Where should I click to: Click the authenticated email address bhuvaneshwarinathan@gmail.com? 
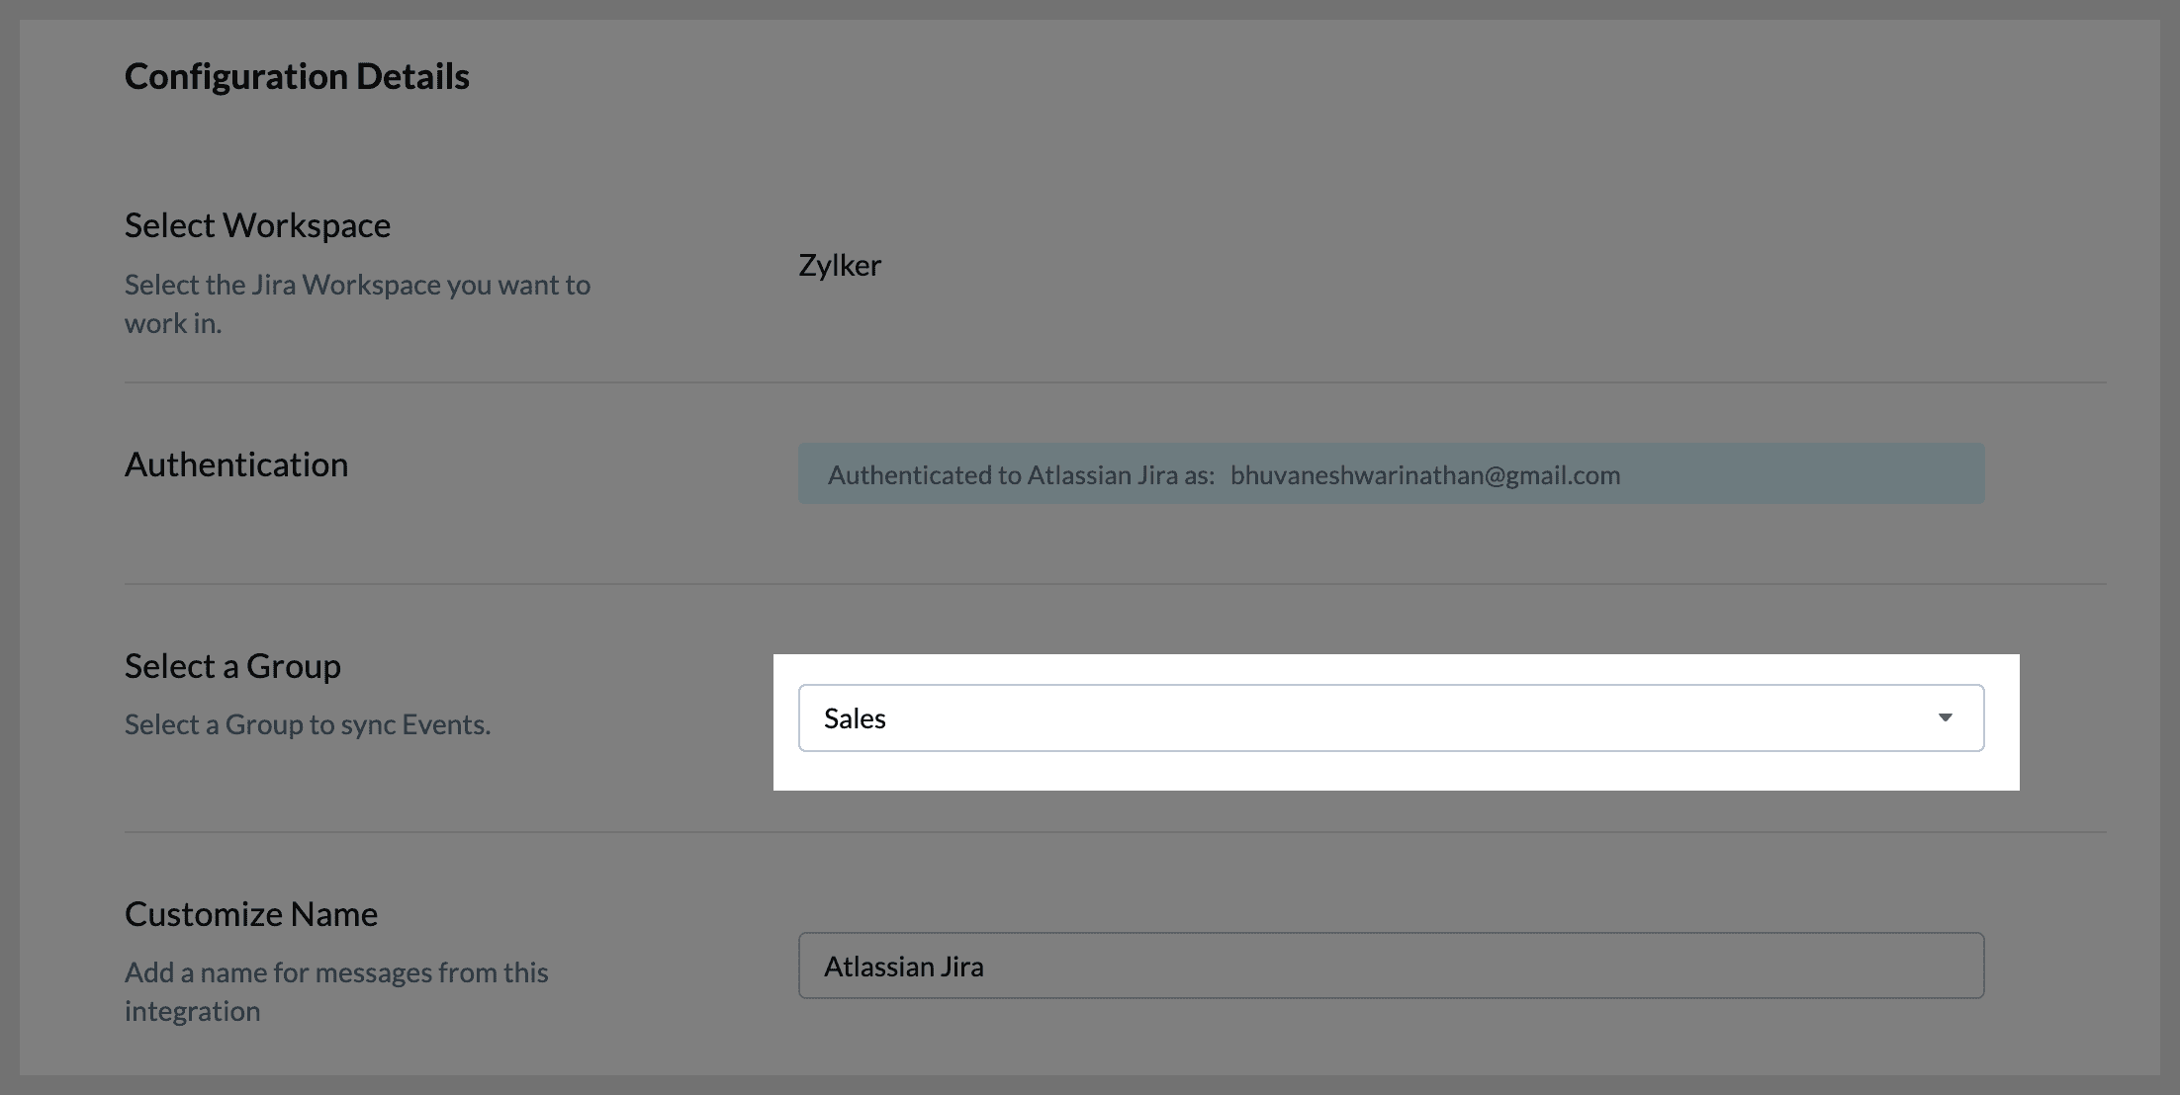click(x=1424, y=475)
